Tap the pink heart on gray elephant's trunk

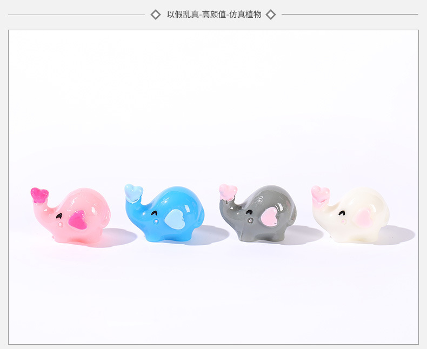(228, 192)
